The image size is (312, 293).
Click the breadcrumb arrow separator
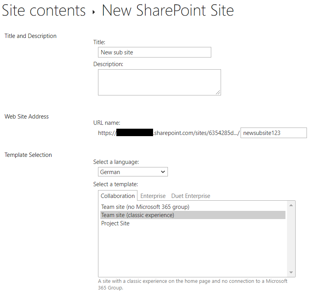[93, 12]
